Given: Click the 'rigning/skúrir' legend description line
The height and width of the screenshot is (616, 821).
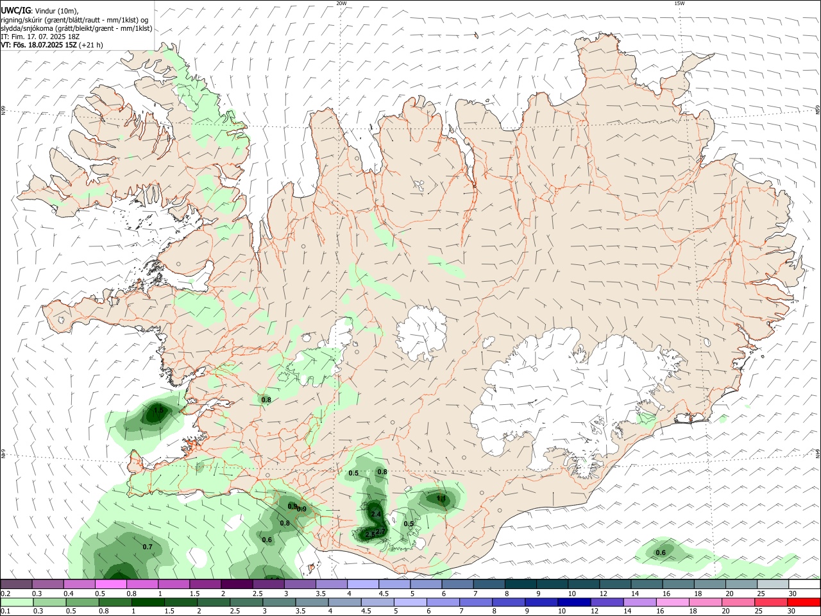Looking at the screenshot, I should point(74,20).
